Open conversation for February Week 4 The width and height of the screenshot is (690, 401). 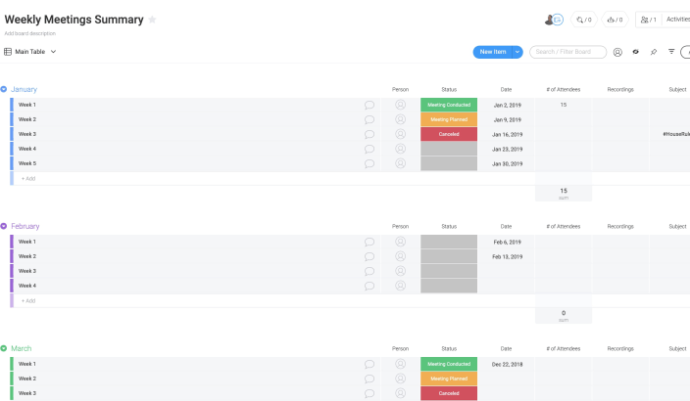(x=370, y=286)
